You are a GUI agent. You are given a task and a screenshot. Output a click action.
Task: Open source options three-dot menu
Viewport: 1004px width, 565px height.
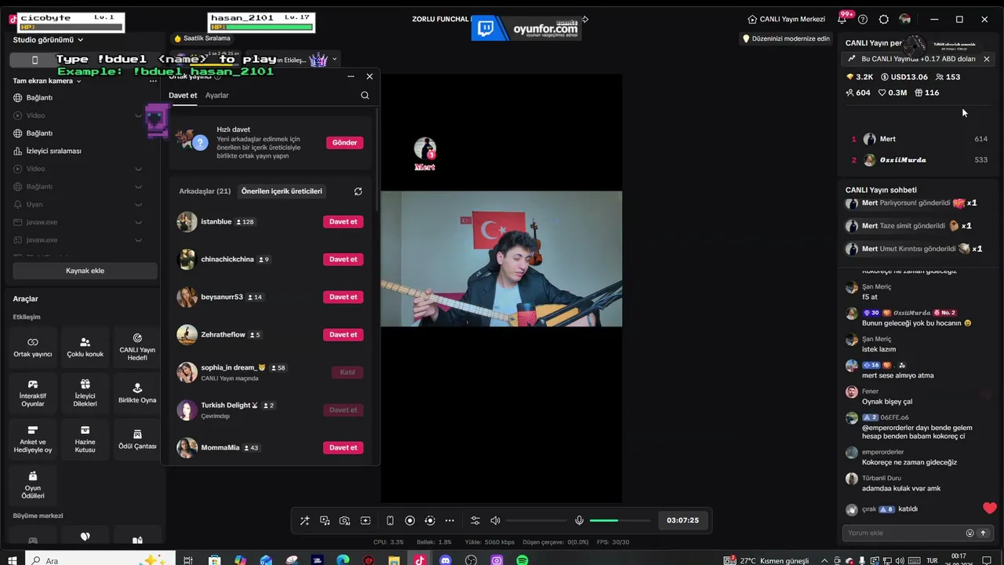[x=153, y=81]
